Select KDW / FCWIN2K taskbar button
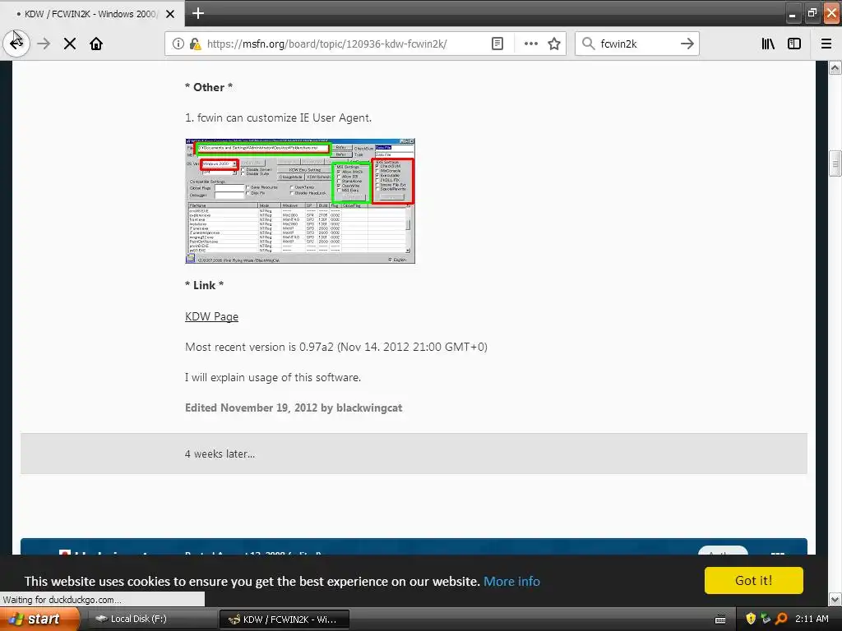842x631 pixels. pyautogui.click(x=285, y=619)
